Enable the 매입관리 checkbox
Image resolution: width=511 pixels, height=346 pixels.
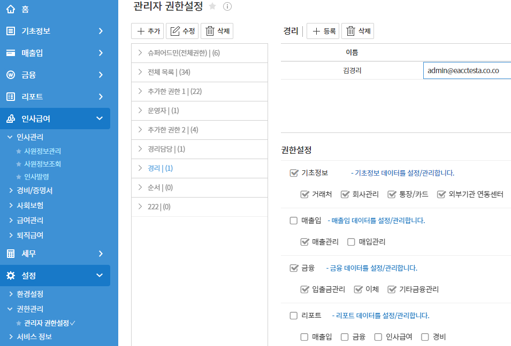351,242
